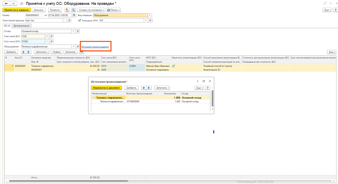Toggle the Учитывать КПН checkbox

(80, 20)
